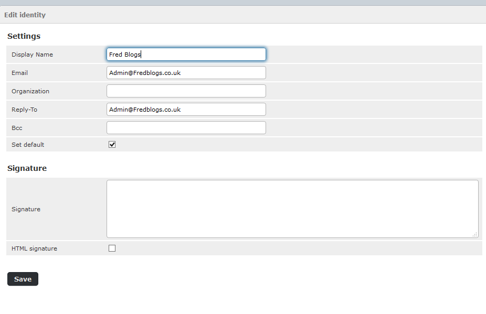Click the "Email" field label
Image resolution: width=486 pixels, height=314 pixels.
19,73
